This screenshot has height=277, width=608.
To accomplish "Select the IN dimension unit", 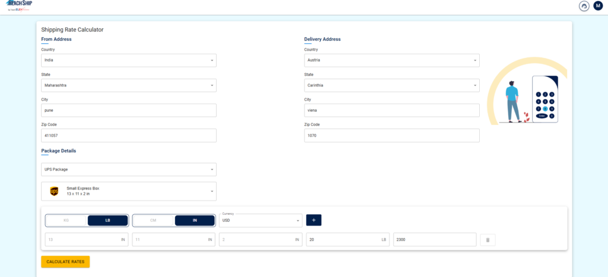I will 195,220.
